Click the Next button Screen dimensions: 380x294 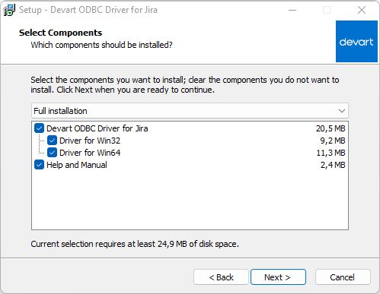click(278, 277)
